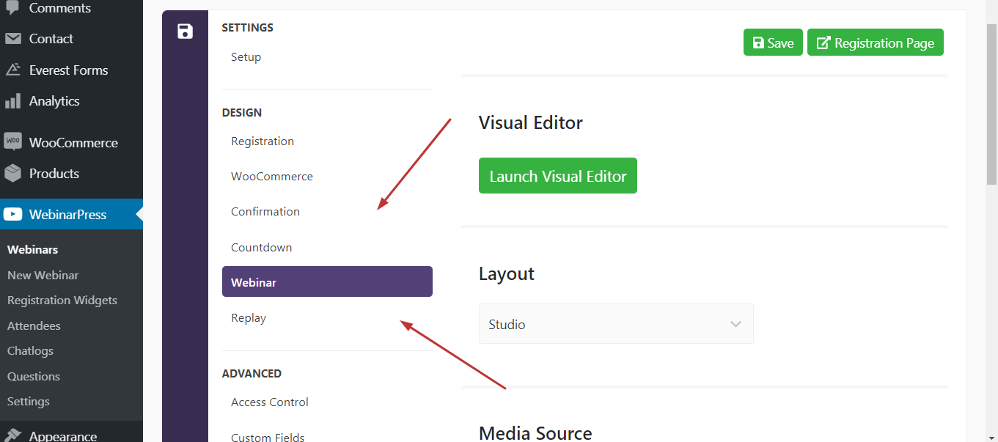
Task: Open Questions submenu link
Action: click(34, 376)
